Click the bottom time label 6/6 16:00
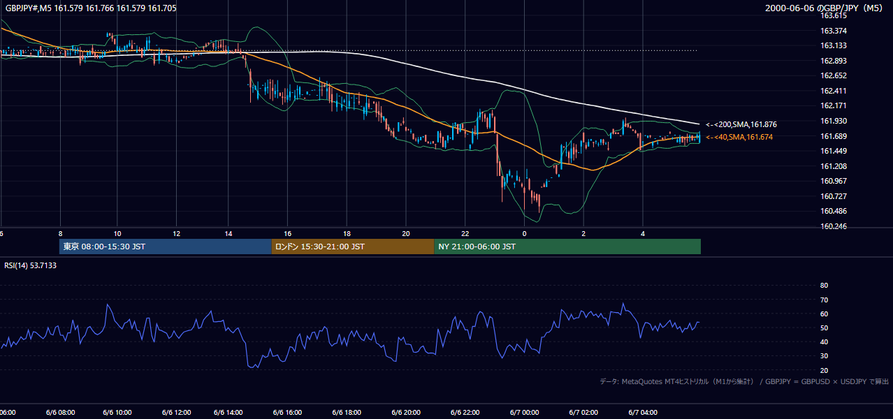Image resolution: width=893 pixels, height=419 pixels. click(x=286, y=413)
